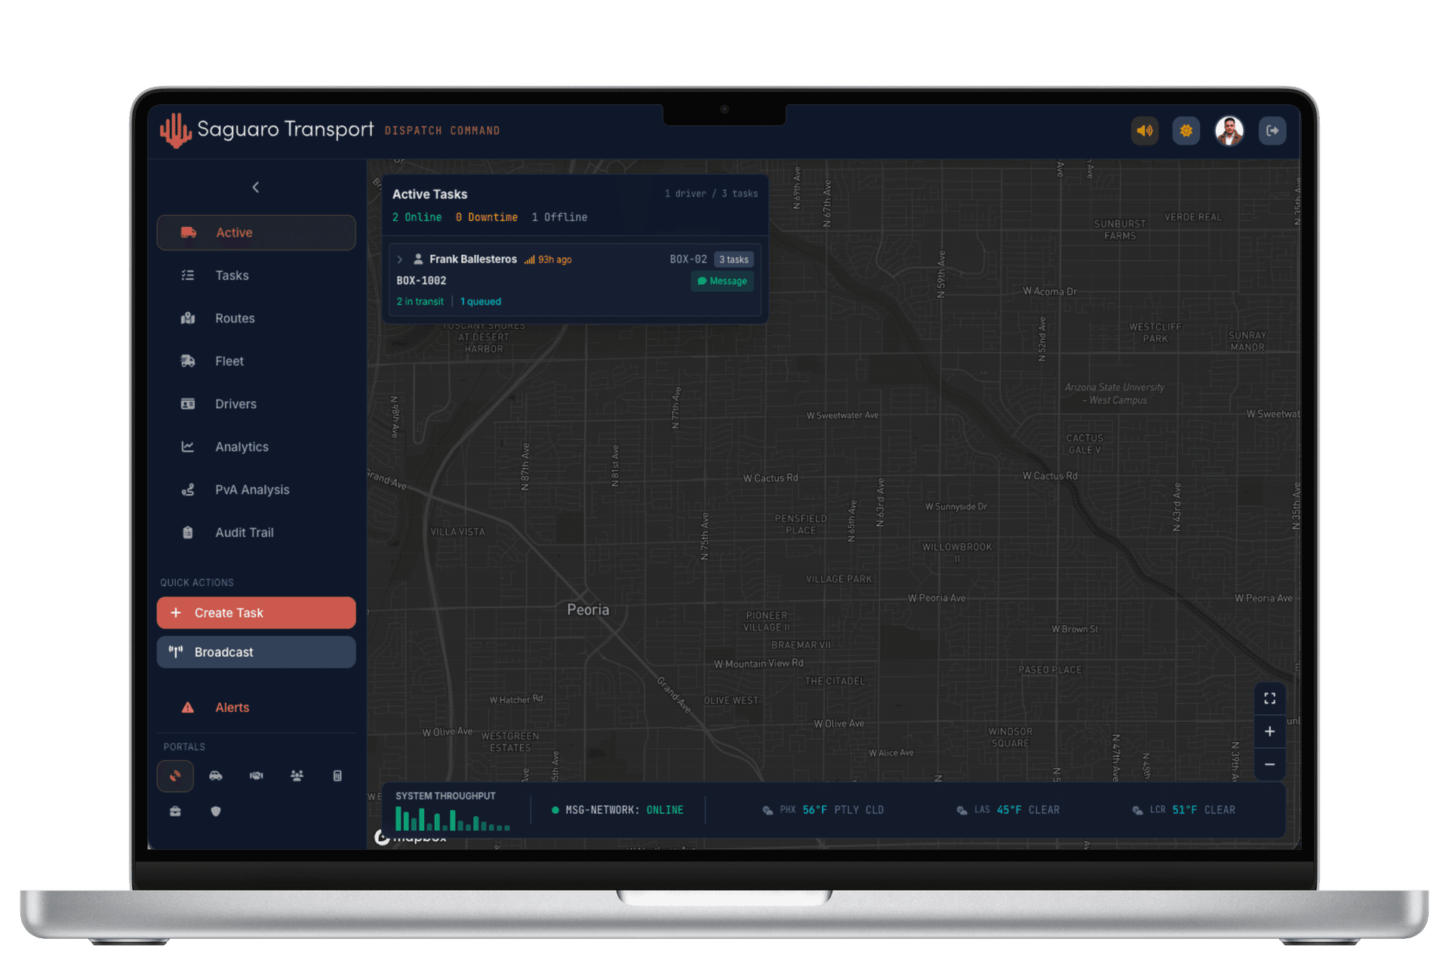Expand Frank Ballesteros driver row
The image size is (1449, 954).
coord(400,259)
